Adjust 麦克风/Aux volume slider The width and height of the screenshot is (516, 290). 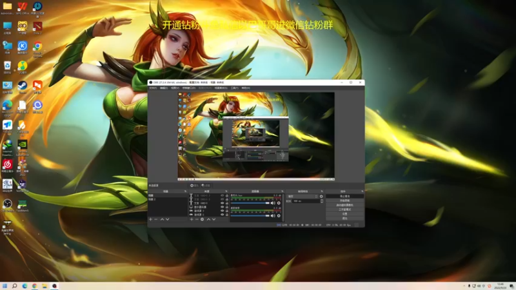[250, 203]
